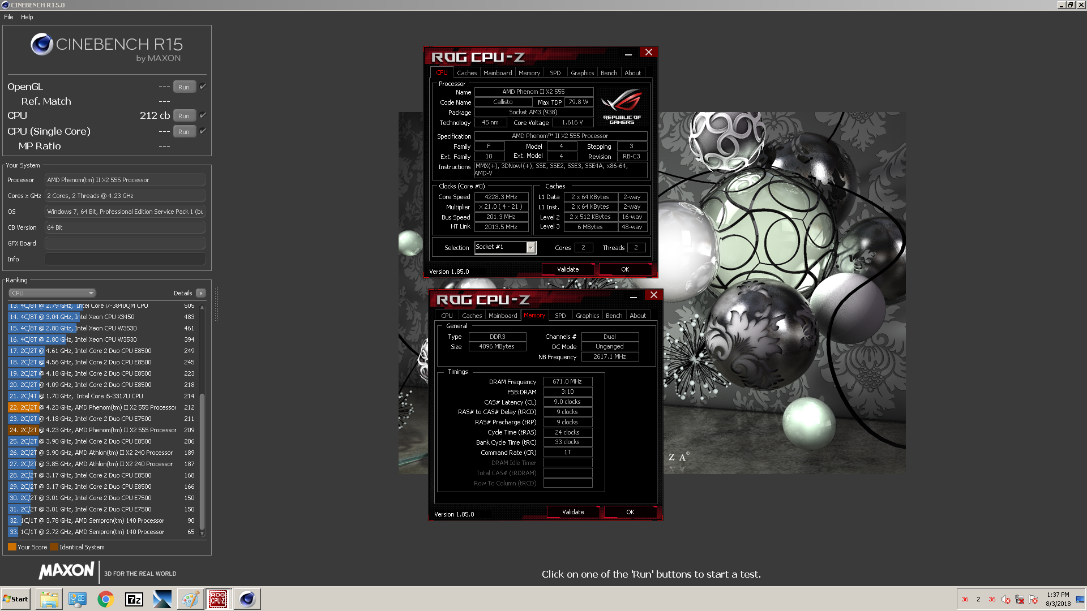The height and width of the screenshot is (611, 1087).
Task: Click the Show desktop button
Action: click(1080, 599)
